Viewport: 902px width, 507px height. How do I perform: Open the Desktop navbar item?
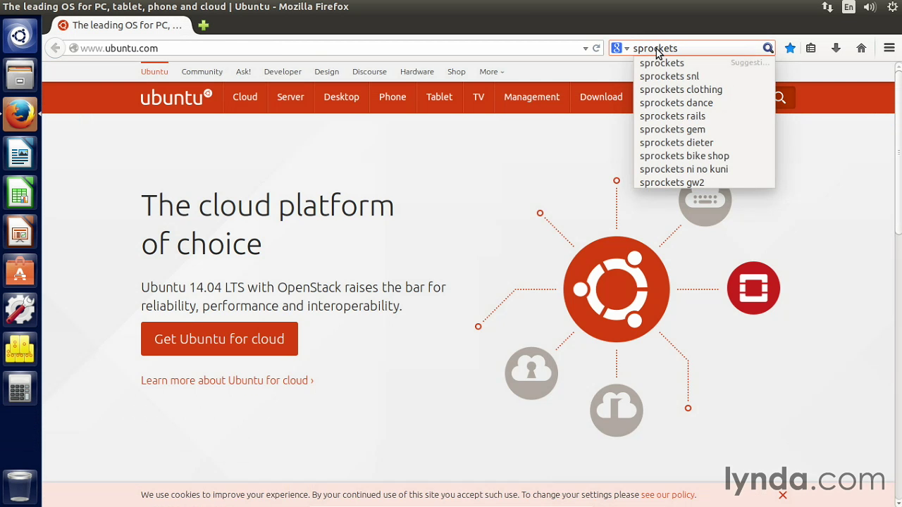[342, 97]
